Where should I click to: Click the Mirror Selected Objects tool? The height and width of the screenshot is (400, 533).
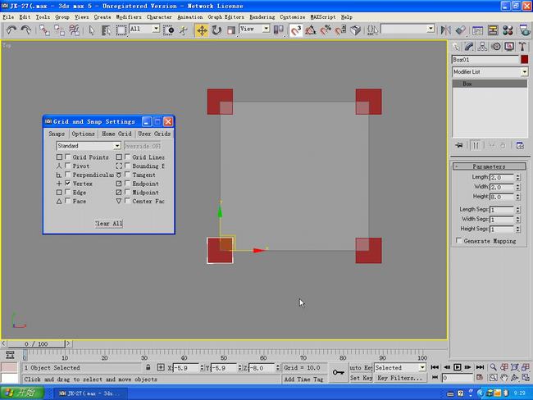[x=445, y=30]
